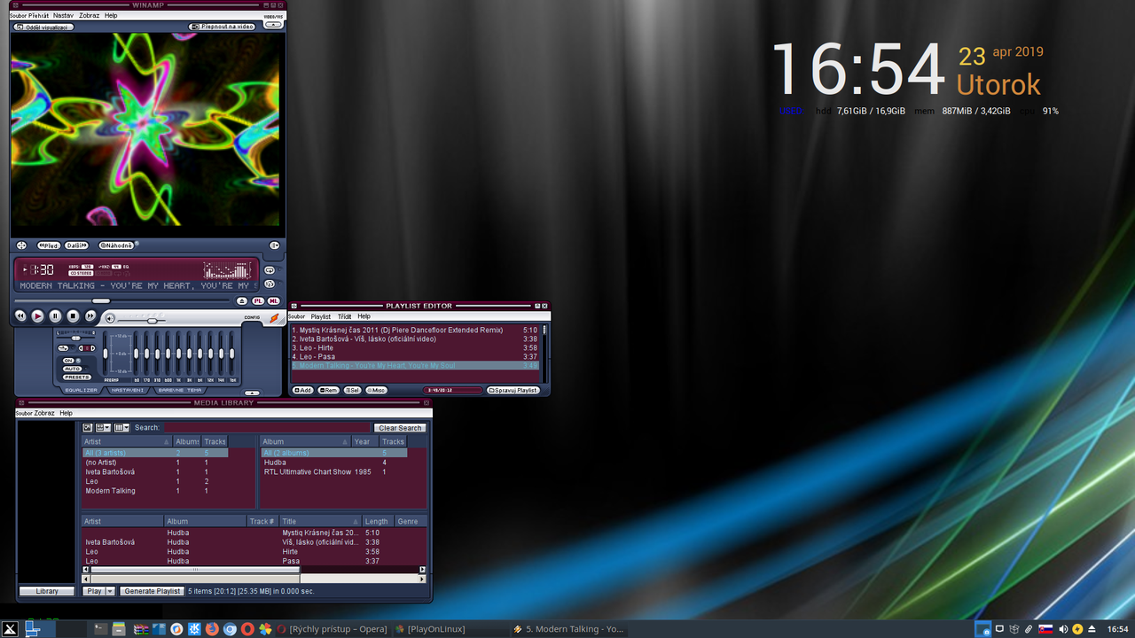
Task: Open playlist 'Misc' menu button
Action: tap(376, 390)
